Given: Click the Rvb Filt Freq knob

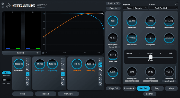Looking at the screenshot, I should coord(91,64).
